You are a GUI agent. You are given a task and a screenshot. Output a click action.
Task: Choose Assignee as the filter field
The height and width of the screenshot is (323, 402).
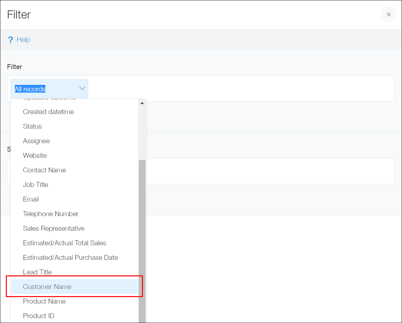[36, 141]
